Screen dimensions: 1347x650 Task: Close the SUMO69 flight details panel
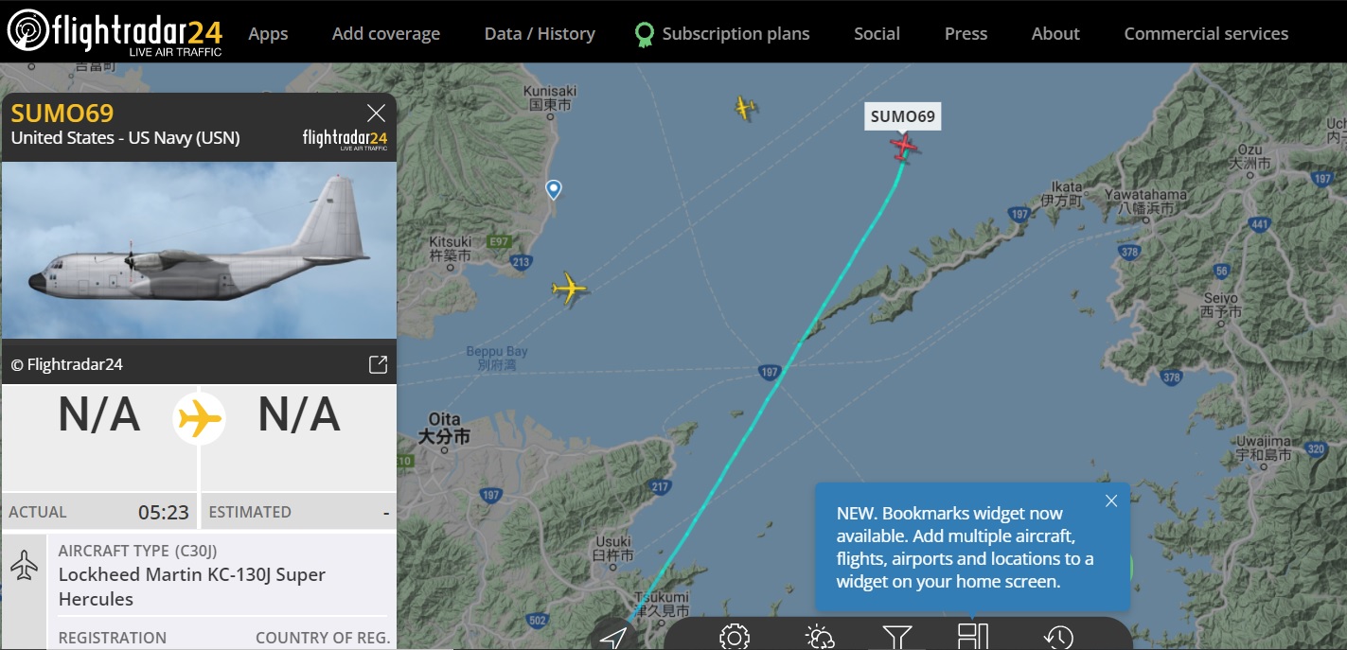pyautogui.click(x=376, y=114)
